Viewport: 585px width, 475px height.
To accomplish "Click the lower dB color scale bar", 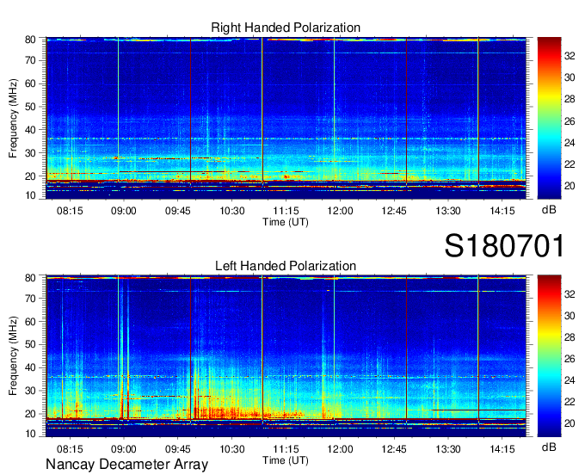I will [549, 356].
